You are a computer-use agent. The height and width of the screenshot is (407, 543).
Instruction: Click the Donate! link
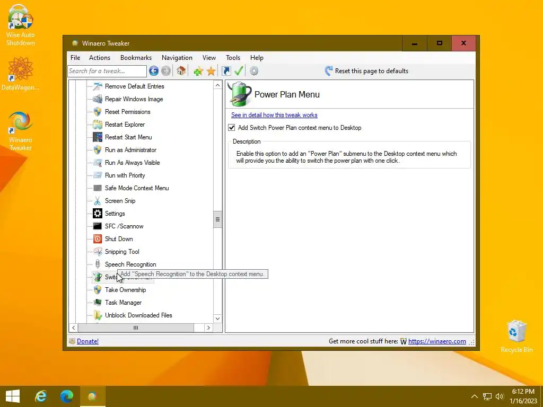point(87,341)
